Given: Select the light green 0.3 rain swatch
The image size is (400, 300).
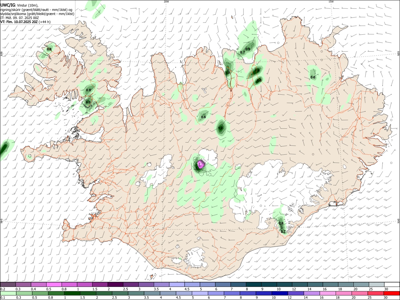Looking at the screenshot, I should pyautogui.click(x=23, y=293).
